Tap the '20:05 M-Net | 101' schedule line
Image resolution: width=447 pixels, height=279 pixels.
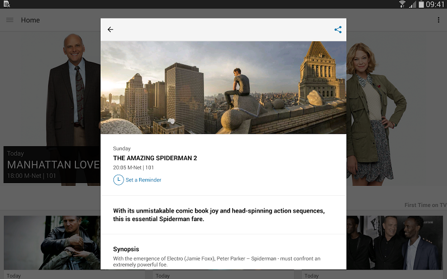(133, 167)
